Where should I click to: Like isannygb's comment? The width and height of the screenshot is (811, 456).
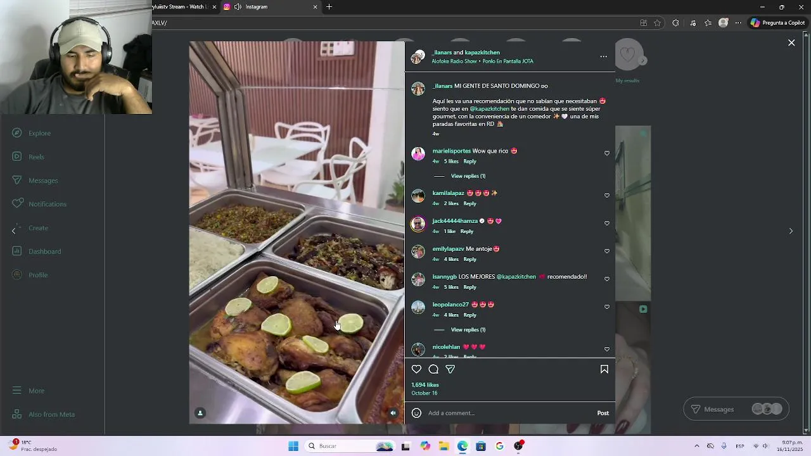607,279
